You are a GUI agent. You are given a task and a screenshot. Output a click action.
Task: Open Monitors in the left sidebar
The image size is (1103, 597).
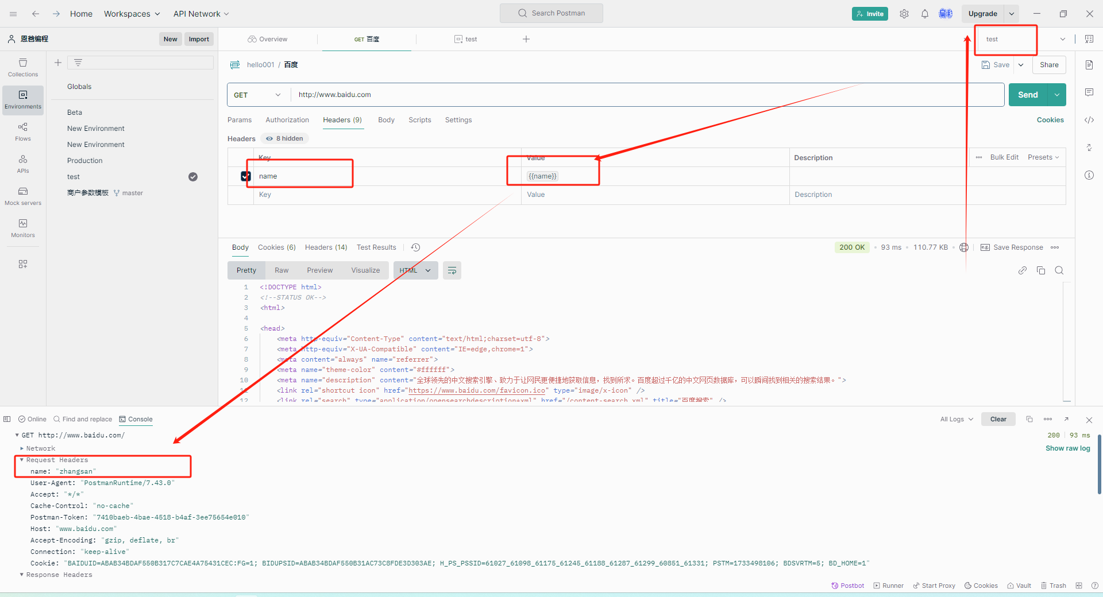pos(23,228)
